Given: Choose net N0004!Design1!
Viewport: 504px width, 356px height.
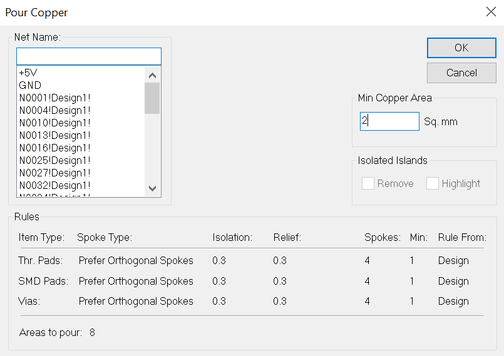Looking at the screenshot, I should 54,110.
